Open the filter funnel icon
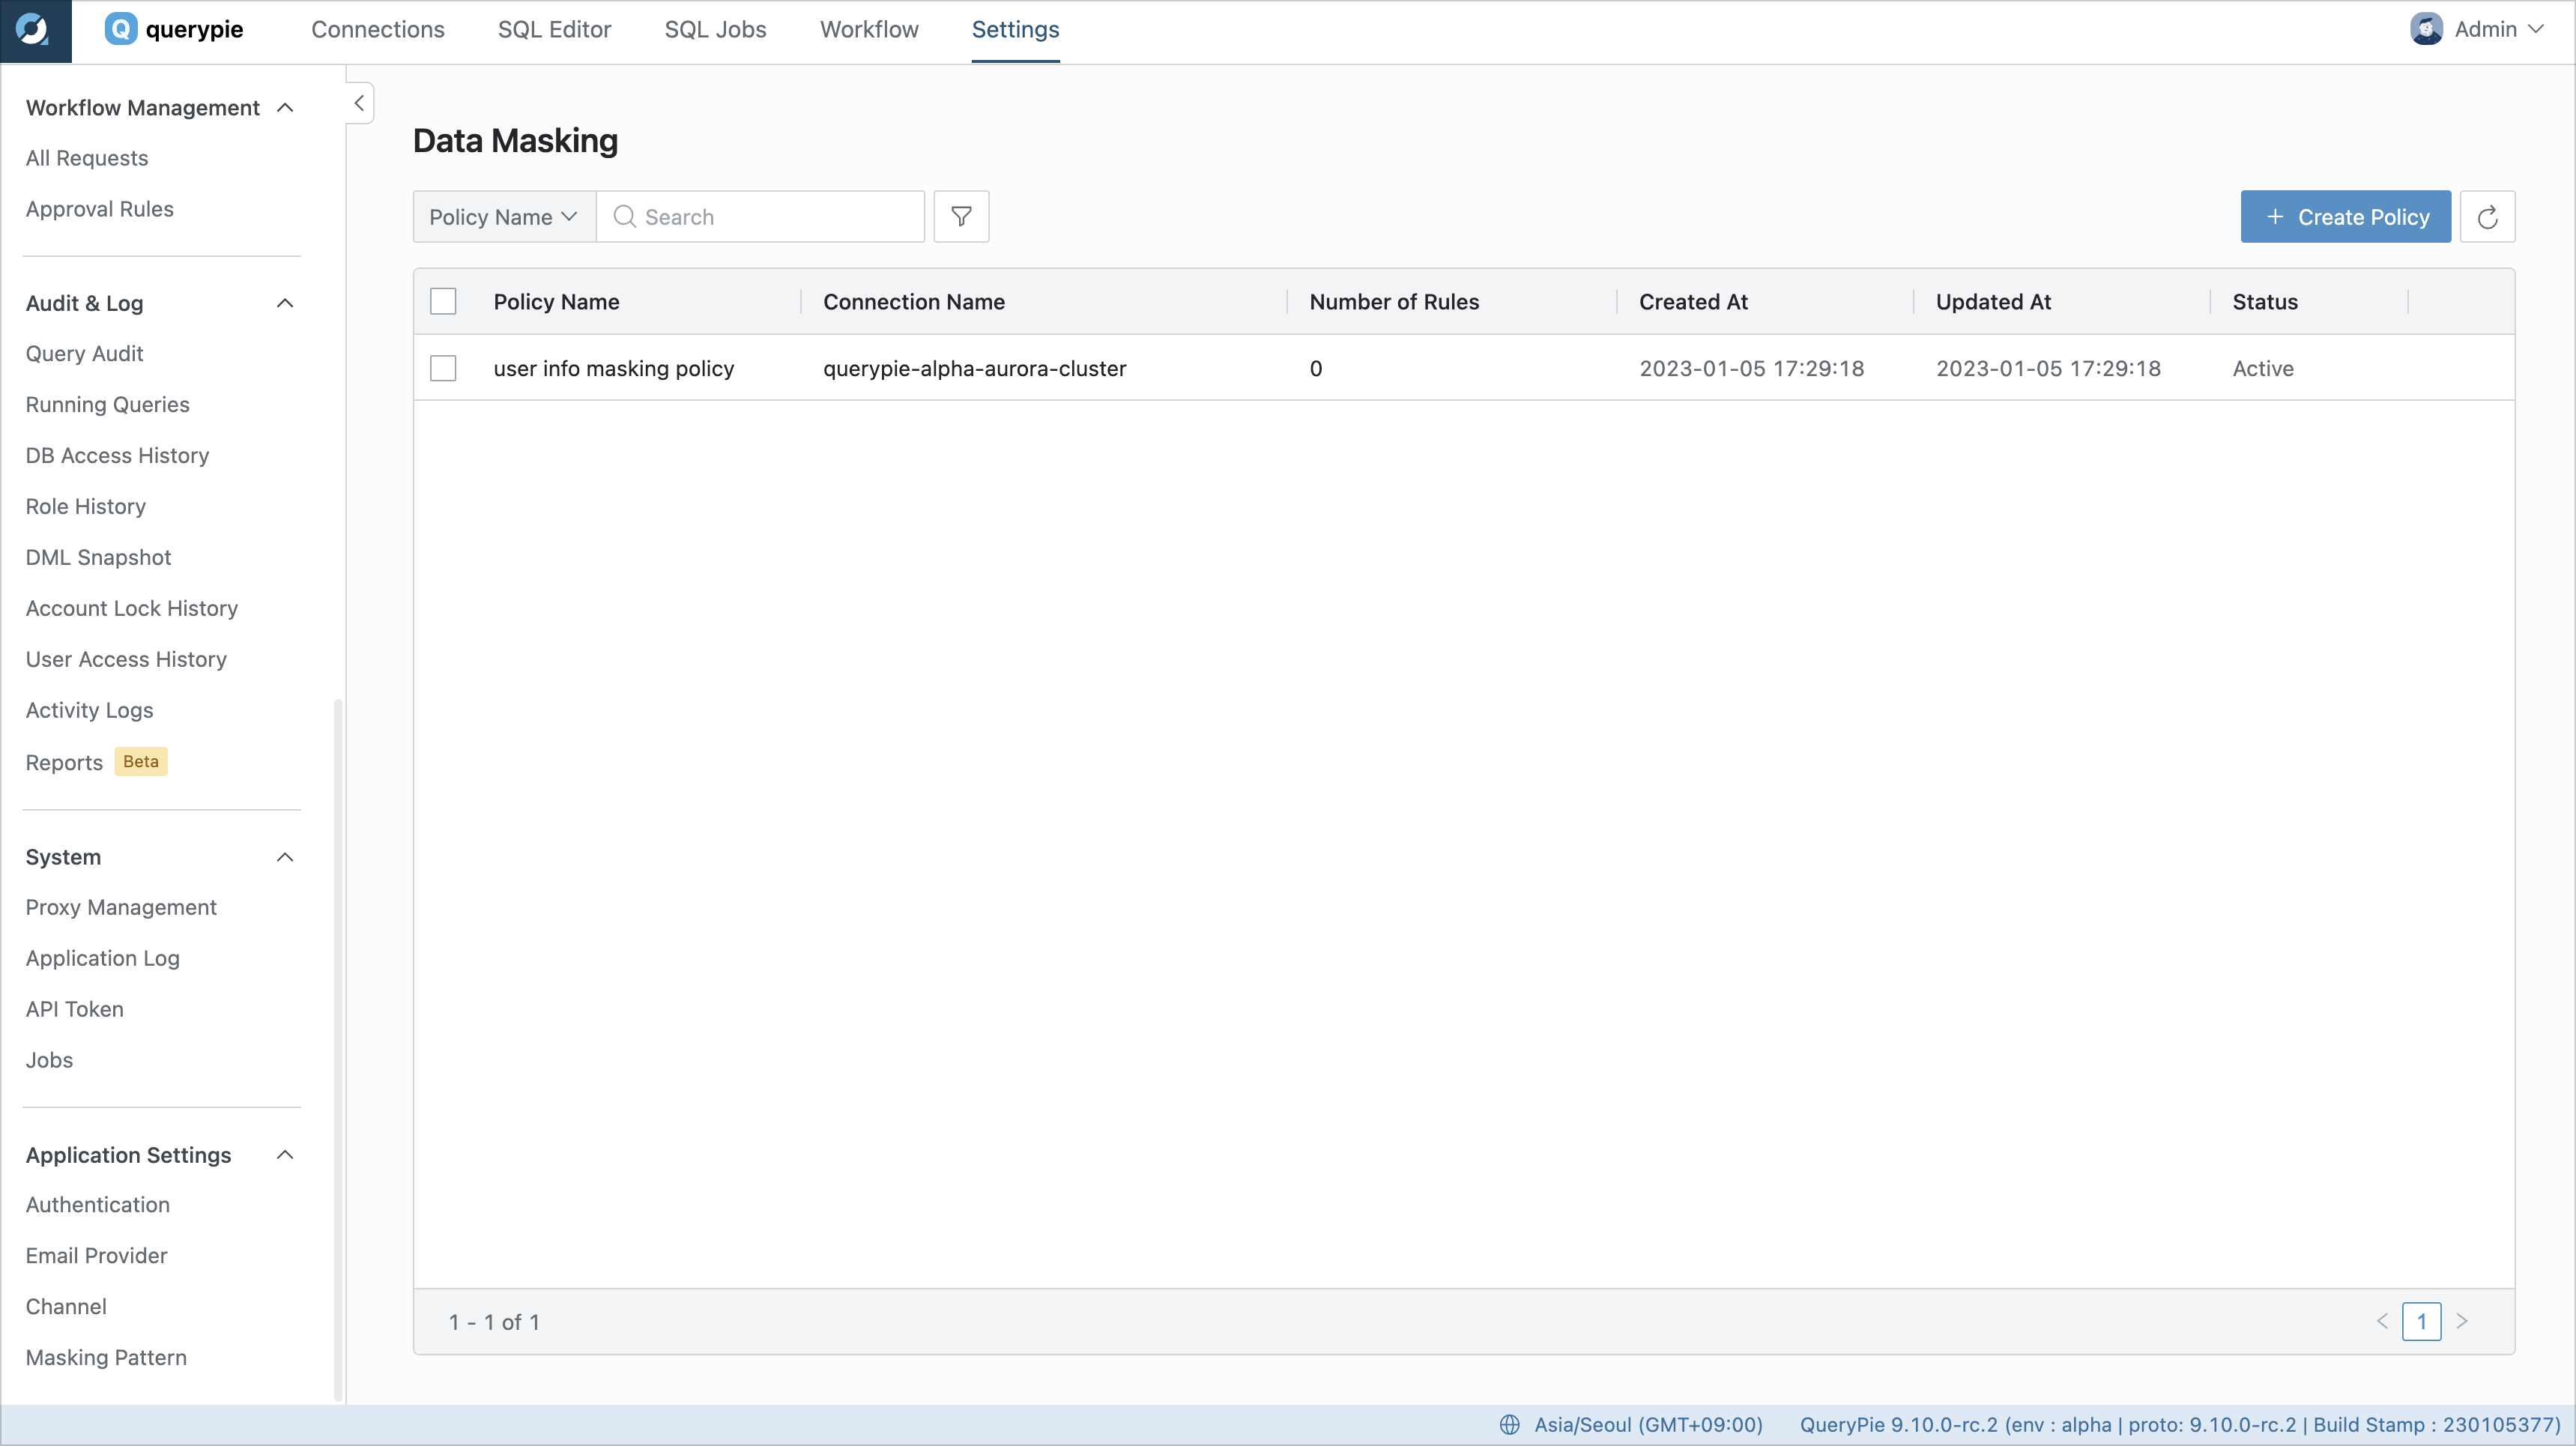 [x=961, y=216]
